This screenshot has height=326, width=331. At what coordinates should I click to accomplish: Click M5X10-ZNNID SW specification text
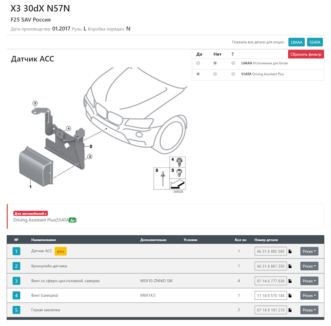[x=157, y=281]
